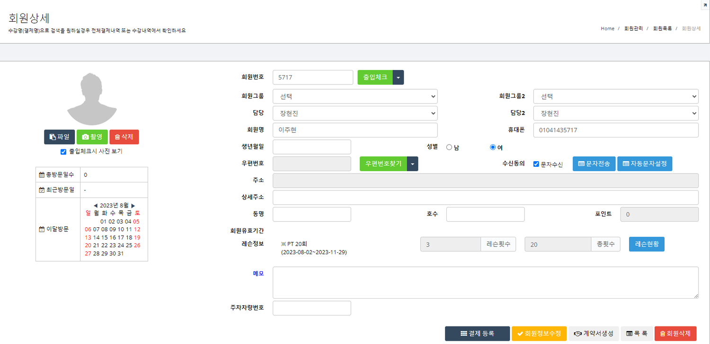Click into the 메모 text area
The image size is (710, 344).
coord(485,283)
